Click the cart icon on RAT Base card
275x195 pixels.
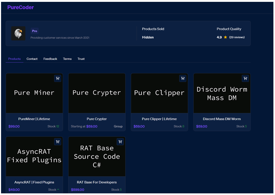click(120, 142)
